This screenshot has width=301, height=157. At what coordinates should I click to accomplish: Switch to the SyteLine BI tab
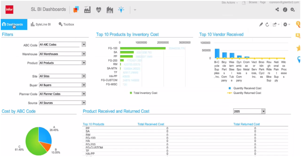click(41, 24)
